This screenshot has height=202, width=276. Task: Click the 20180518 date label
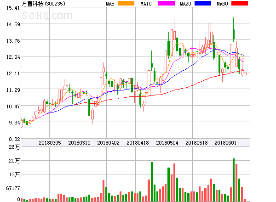click(x=196, y=143)
